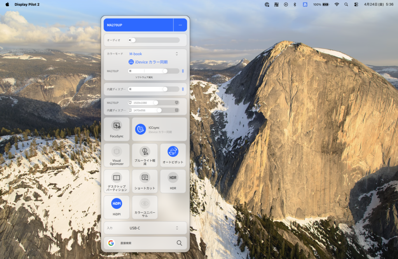The image size is (398, 259).
Task: Click the 内蔵ディスプレイ brightness slider
Action: click(x=154, y=89)
